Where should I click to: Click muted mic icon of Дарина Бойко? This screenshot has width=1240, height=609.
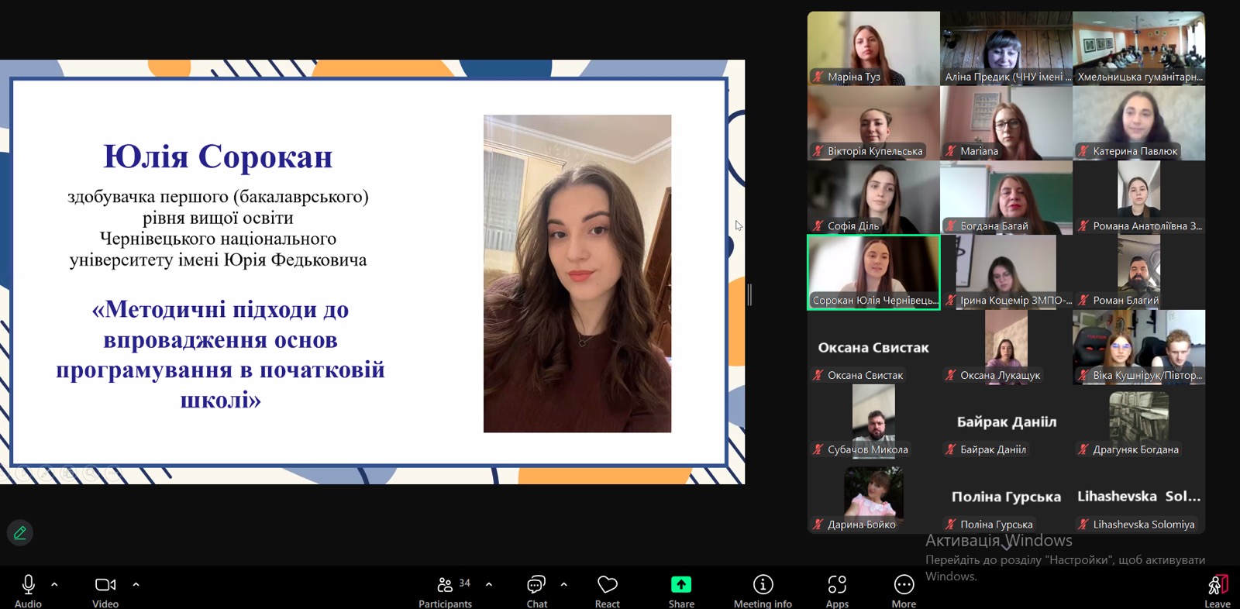tap(818, 525)
